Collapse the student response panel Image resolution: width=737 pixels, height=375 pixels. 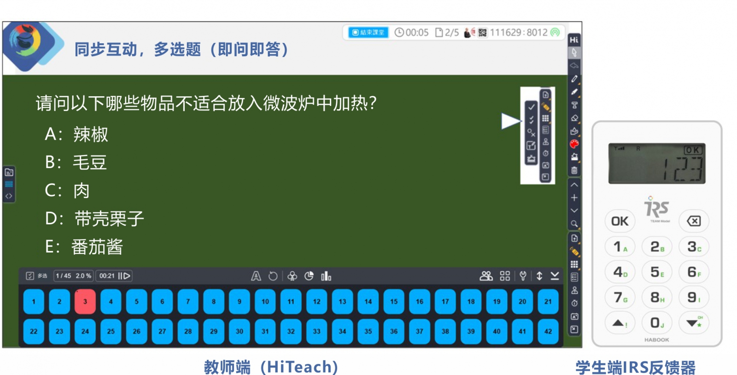[x=555, y=276]
